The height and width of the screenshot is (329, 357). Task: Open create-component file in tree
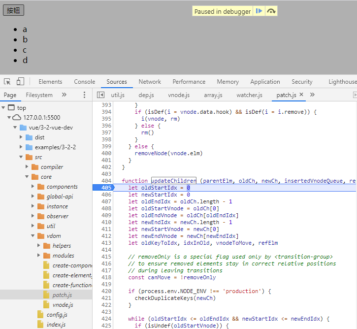pos(72,265)
